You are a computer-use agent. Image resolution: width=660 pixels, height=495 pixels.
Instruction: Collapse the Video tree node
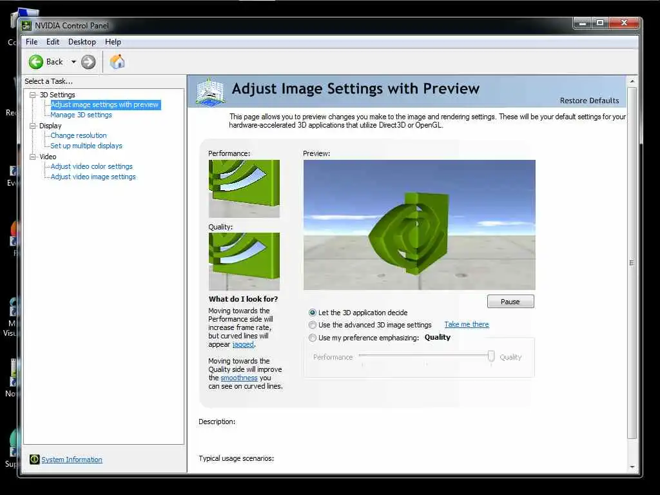point(32,157)
